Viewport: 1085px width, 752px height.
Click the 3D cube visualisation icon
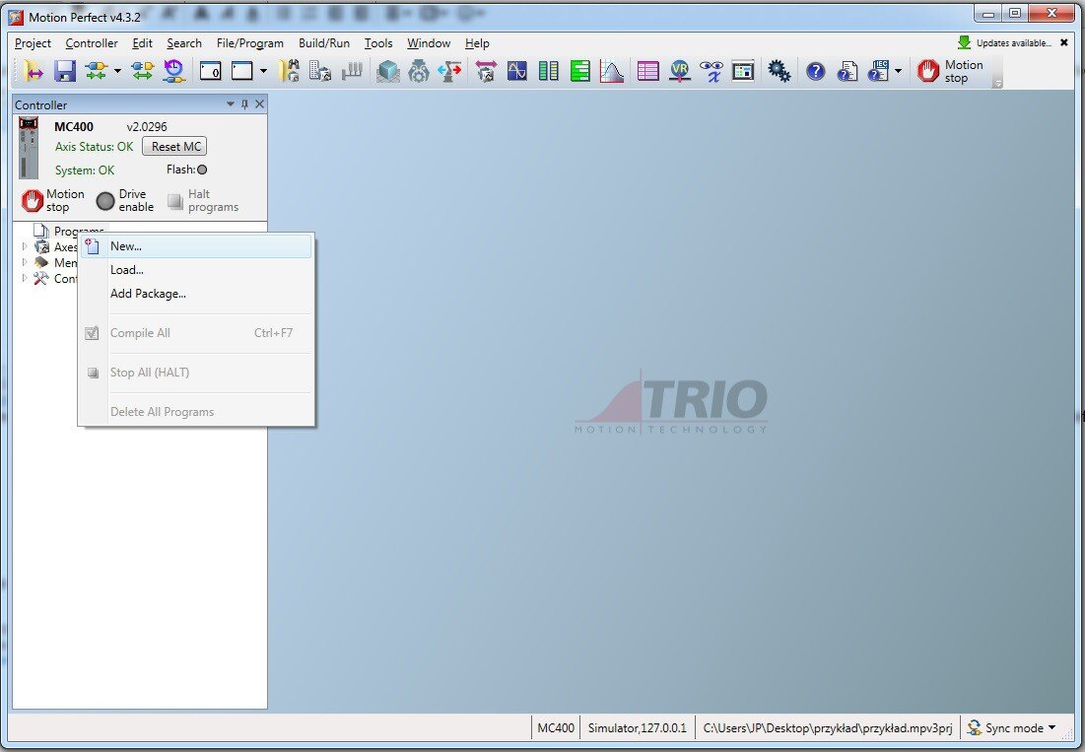click(x=388, y=71)
